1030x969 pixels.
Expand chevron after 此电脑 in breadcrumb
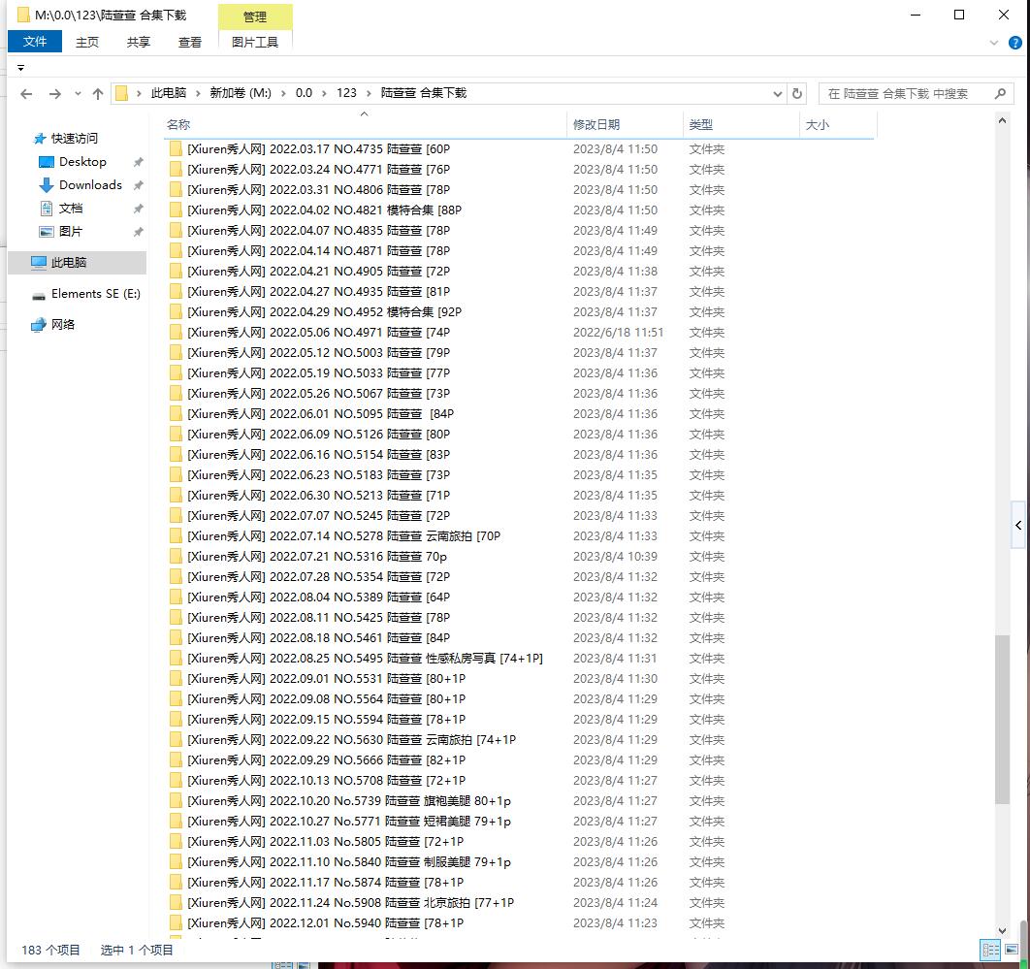(198, 93)
